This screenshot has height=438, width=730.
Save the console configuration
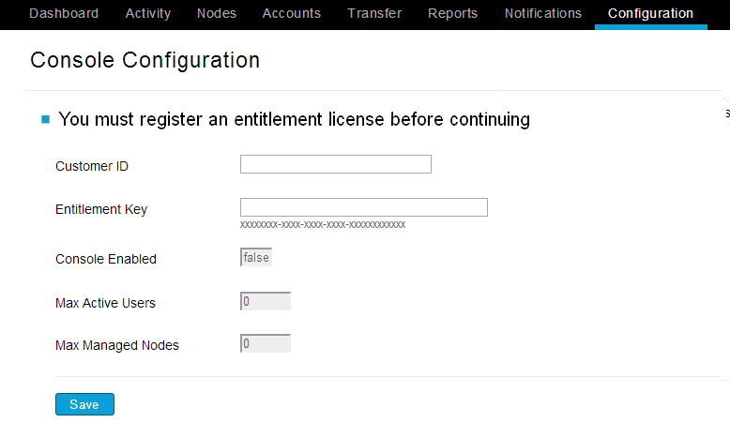click(84, 404)
